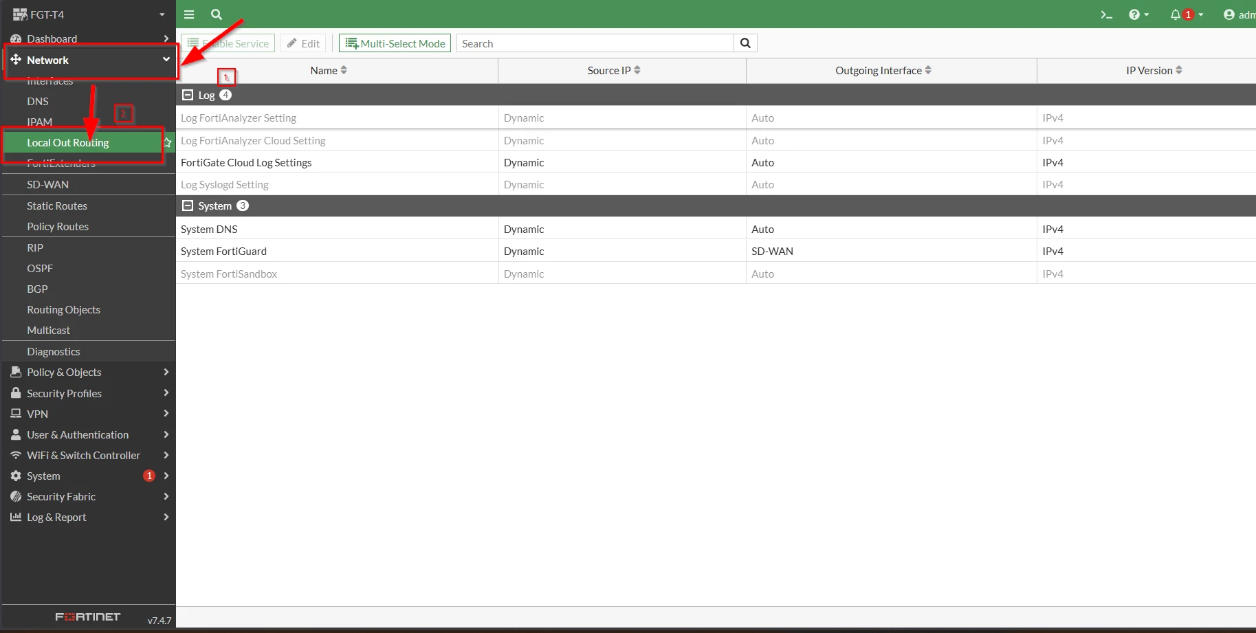Expand Security Fabric menu
This screenshot has height=633, width=1256.
click(88, 496)
